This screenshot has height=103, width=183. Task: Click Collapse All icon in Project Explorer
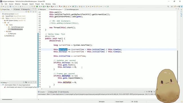(26, 12)
